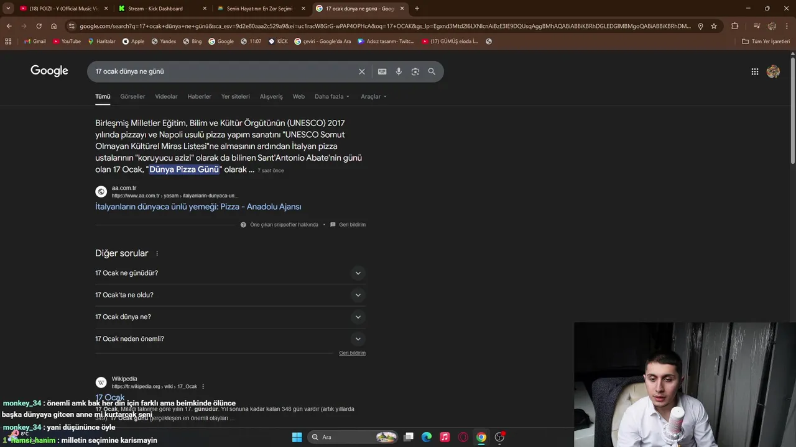Open the site location permission icon
796x447 pixels.
700,26
